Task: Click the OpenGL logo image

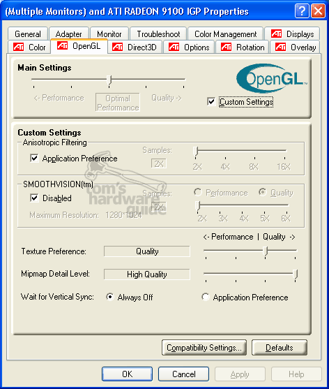Action: (272, 78)
